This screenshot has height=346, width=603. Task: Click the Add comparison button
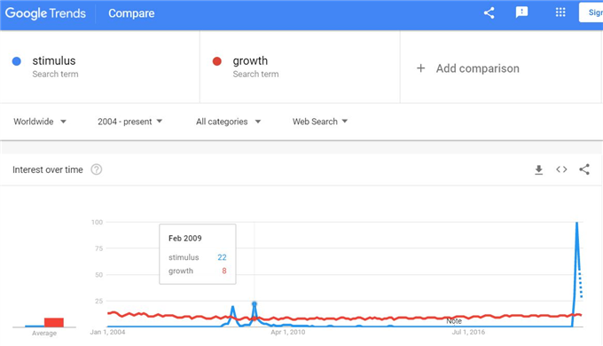pos(468,68)
